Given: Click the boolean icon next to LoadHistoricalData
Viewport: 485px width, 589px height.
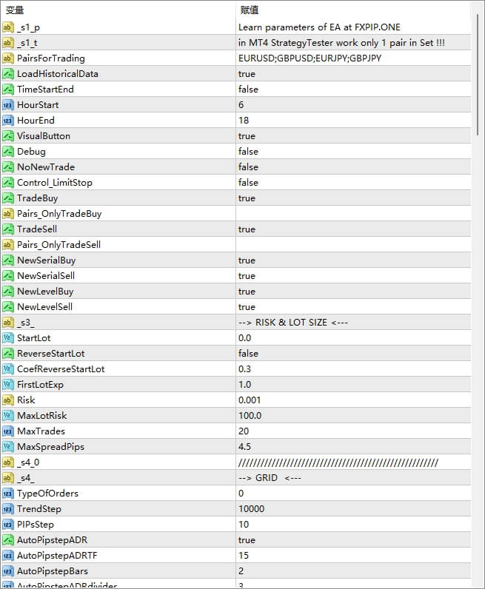Looking at the screenshot, I should [x=8, y=74].
